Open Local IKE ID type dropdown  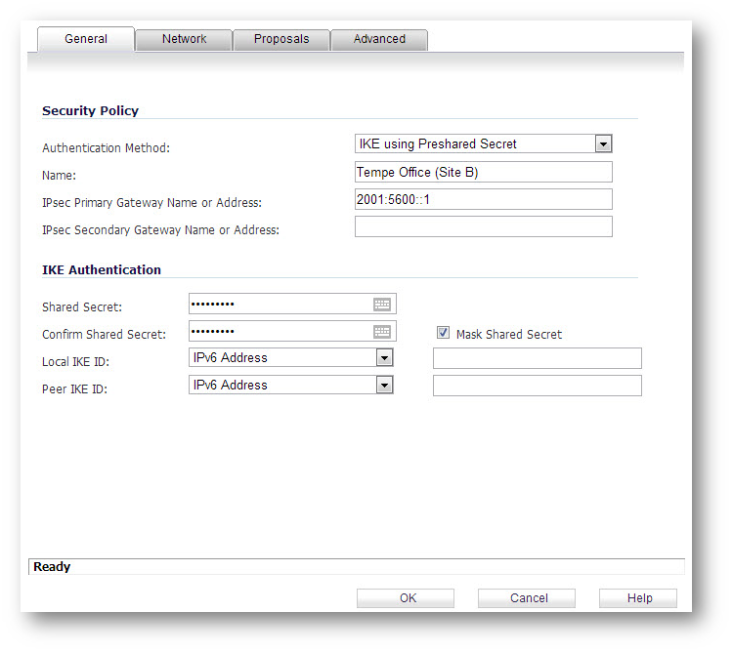coord(384,358)
